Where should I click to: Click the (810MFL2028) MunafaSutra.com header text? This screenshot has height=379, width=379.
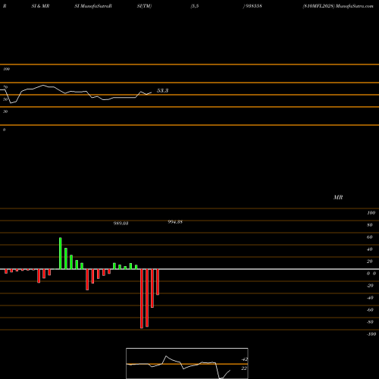coord(338,6)
